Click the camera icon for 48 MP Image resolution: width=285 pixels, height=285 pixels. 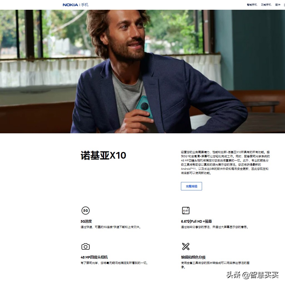(x=85, y=247)
